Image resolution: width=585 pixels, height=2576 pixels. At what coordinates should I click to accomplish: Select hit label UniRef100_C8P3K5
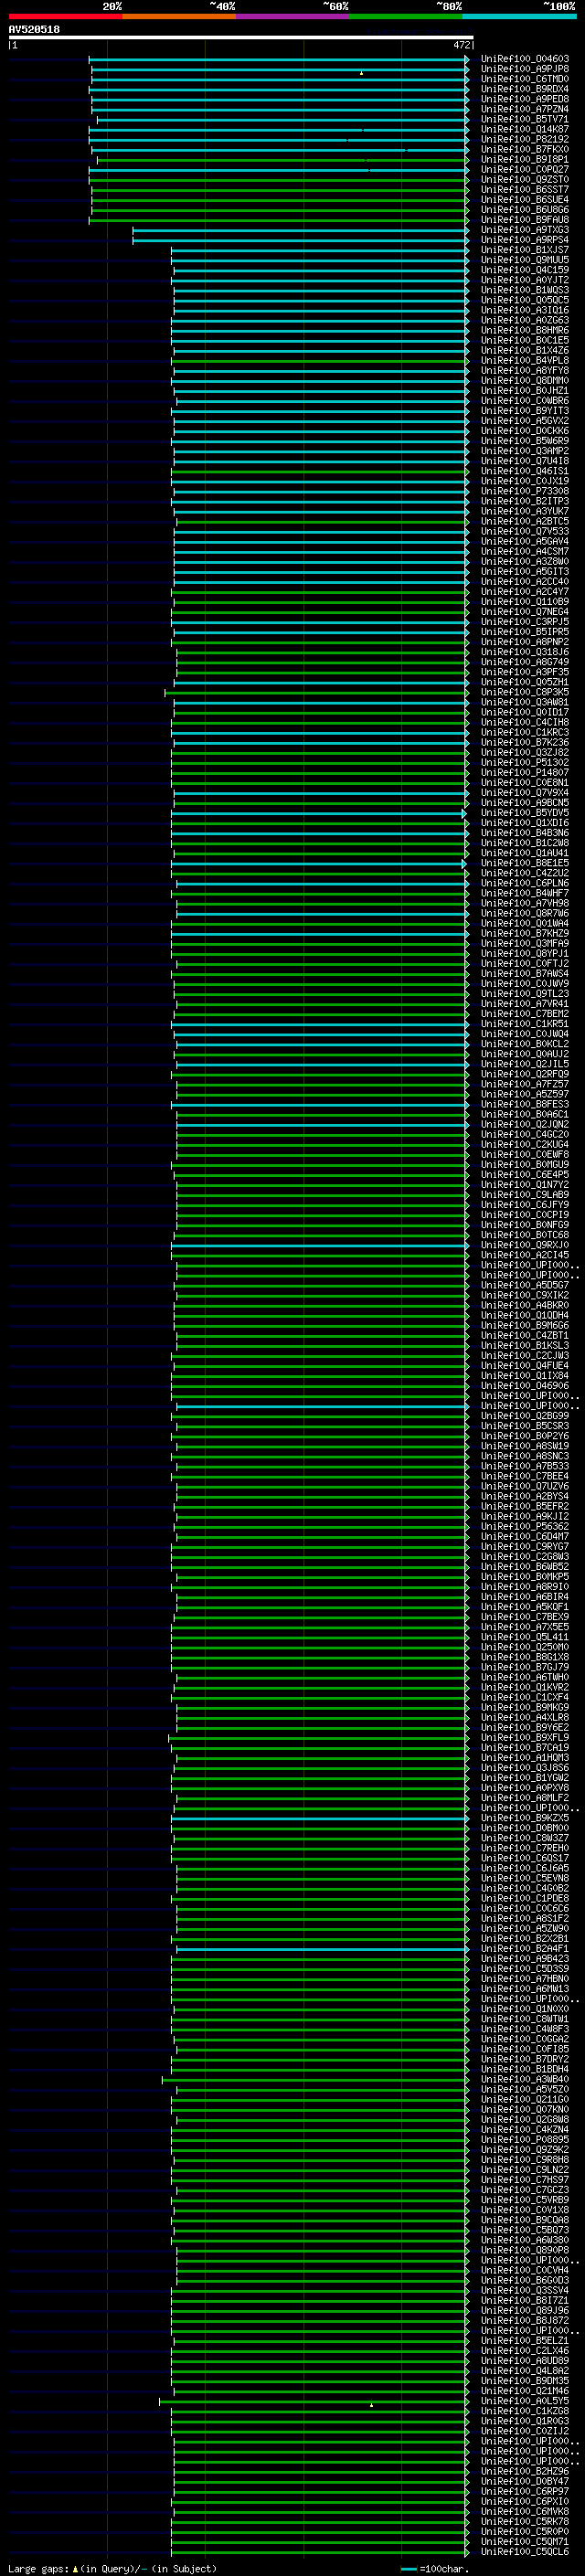tap(525, 692)
